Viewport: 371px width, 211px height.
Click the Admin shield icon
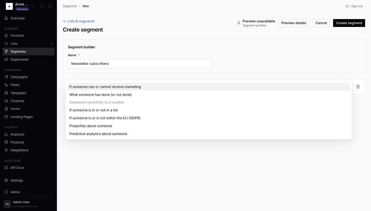click(x=6, y=192)
